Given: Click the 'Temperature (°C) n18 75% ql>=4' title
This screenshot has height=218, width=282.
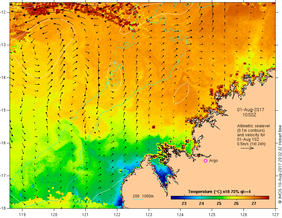Looking at the screenshot, I should pyautogui.click(x=219, y=192).
